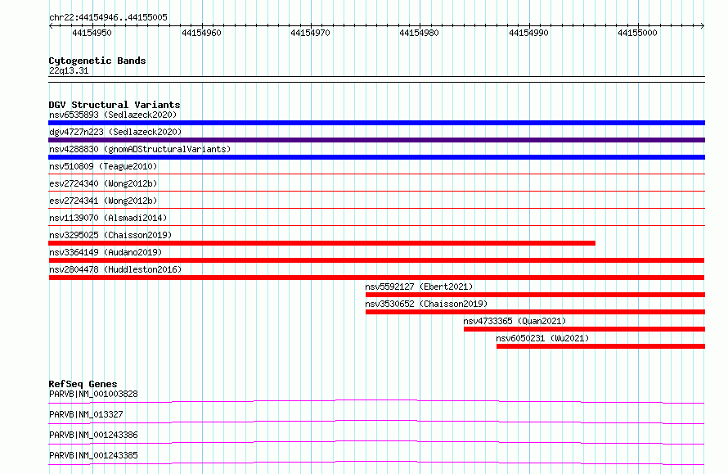Click the magenta line under PARVB|NM_013327
Viewport: 728px width, 474px height.
376,422
